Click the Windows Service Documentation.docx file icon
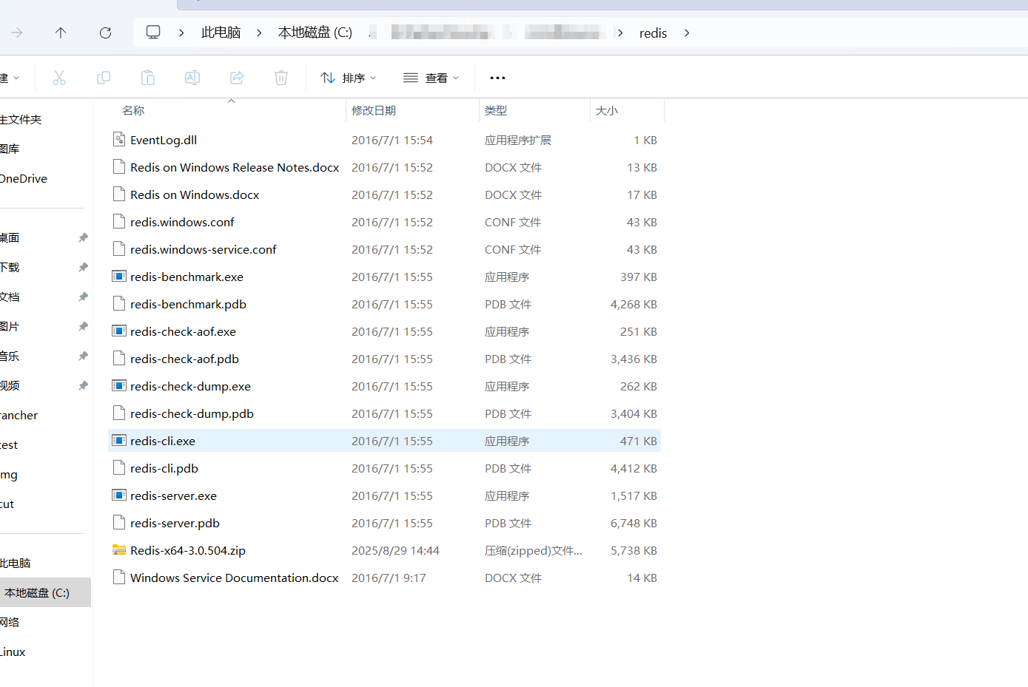Image resolution: width=1028 pixels, height=687 pixels. 118,578
